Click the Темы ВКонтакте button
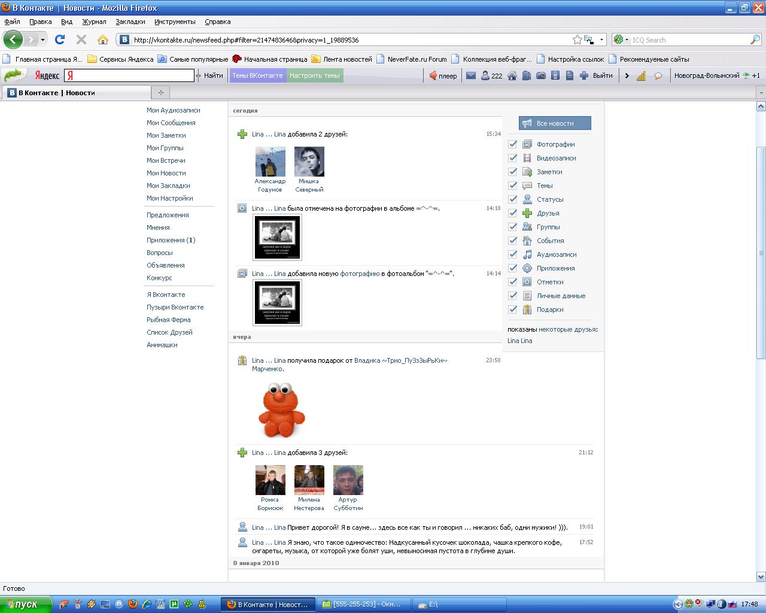This screenshot has width=766, height=613. [258, 75]
